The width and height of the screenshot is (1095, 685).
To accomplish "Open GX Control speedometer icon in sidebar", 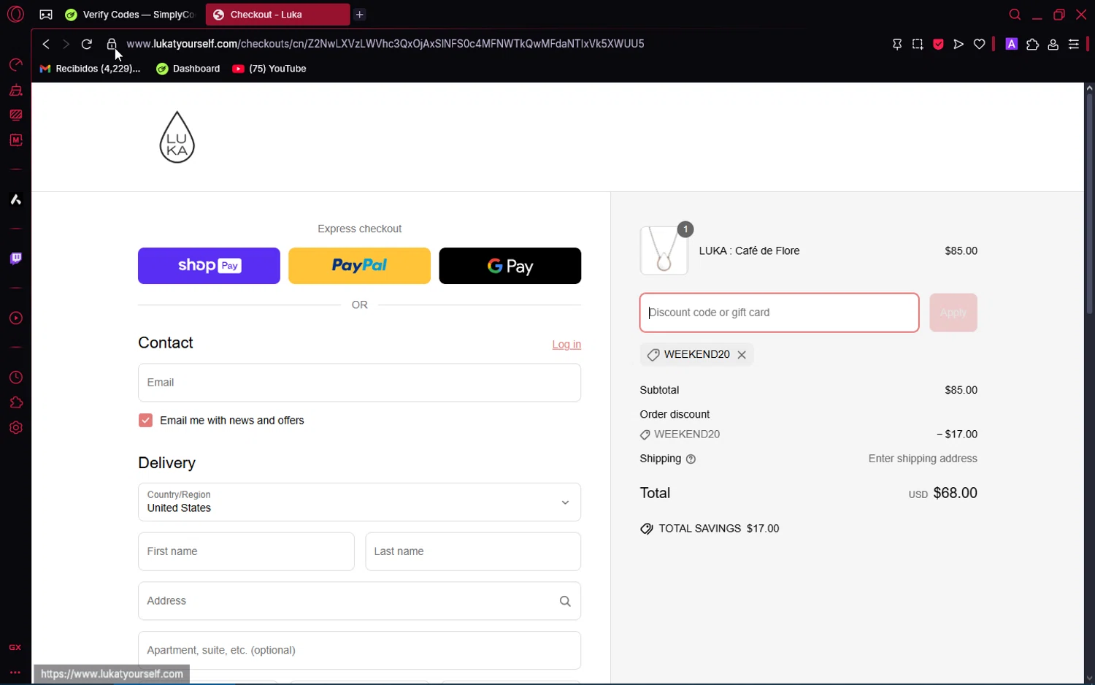I will pyautogui.click(x=15, y=65).
